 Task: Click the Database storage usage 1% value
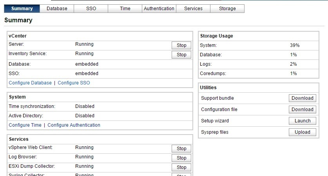tap(294, 55)
